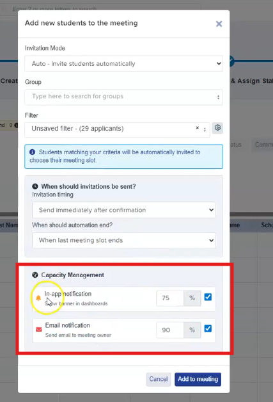273x402 pixels.
Task: Open filter settings gear icon
Action: 217,127
